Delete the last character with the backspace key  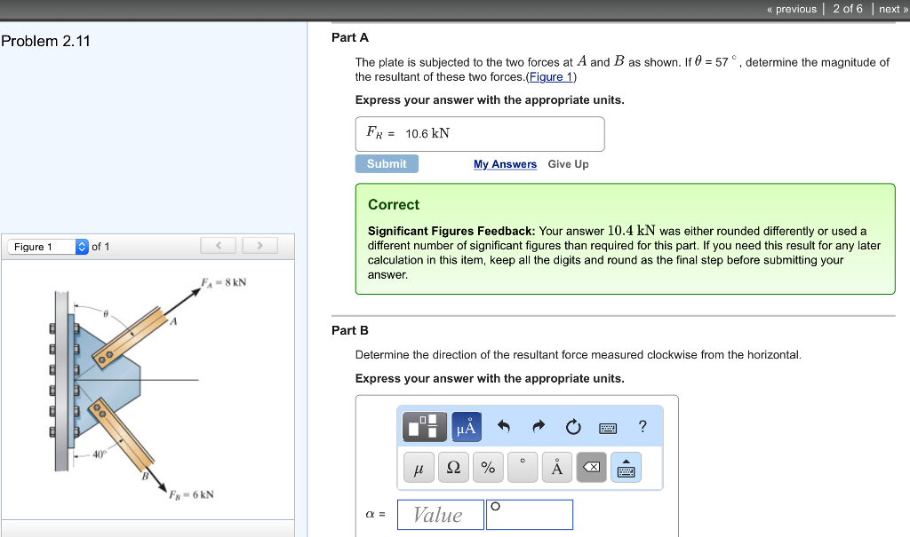pos(591,468)
